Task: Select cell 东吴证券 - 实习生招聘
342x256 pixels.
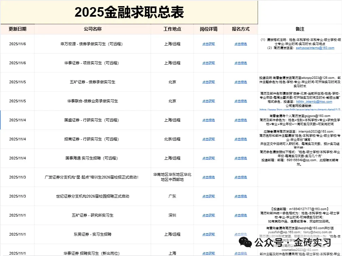Action: click(92, 234)
